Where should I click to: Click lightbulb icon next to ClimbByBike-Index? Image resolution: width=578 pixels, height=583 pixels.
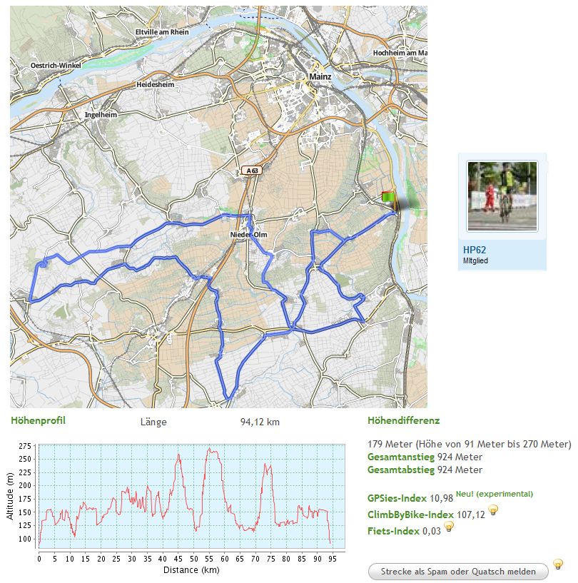492,510
